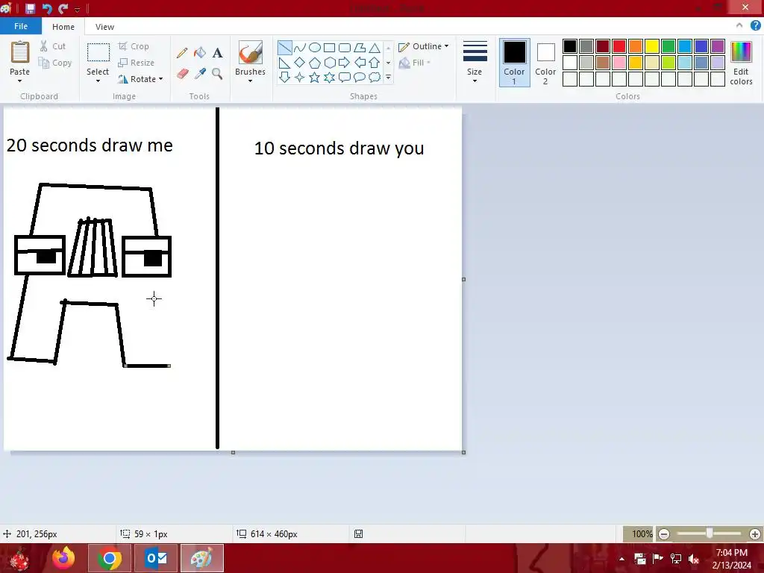
Task: Pick the red color swatch
Action: [619, 46]
